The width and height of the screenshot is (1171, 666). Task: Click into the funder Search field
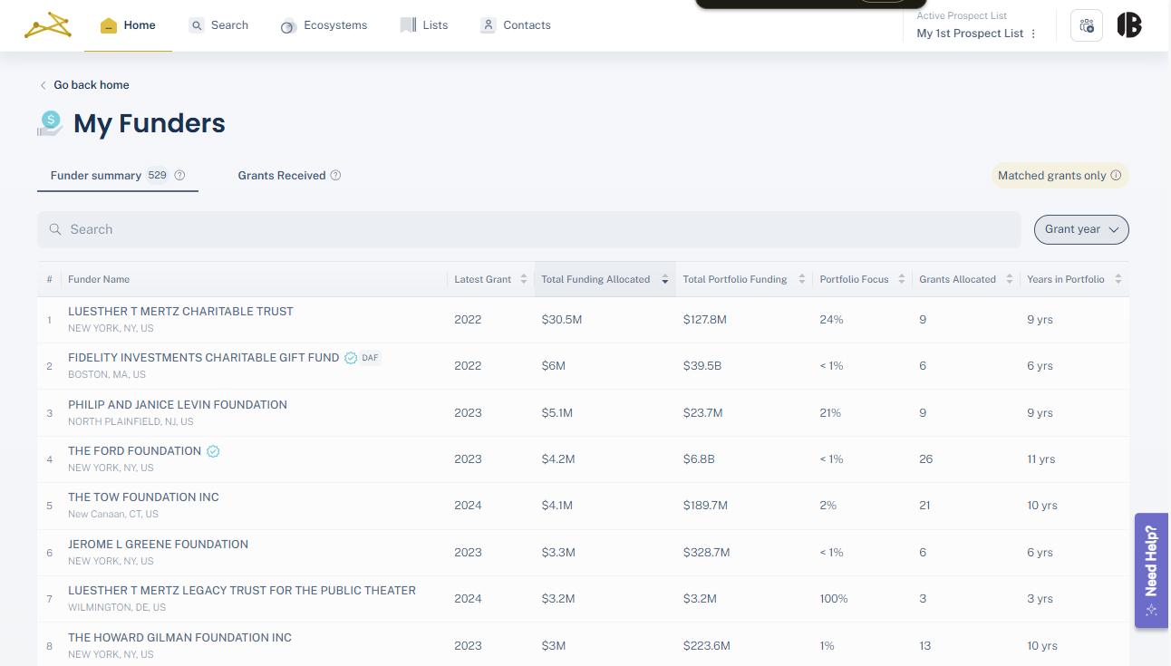(x=528, y=229)
